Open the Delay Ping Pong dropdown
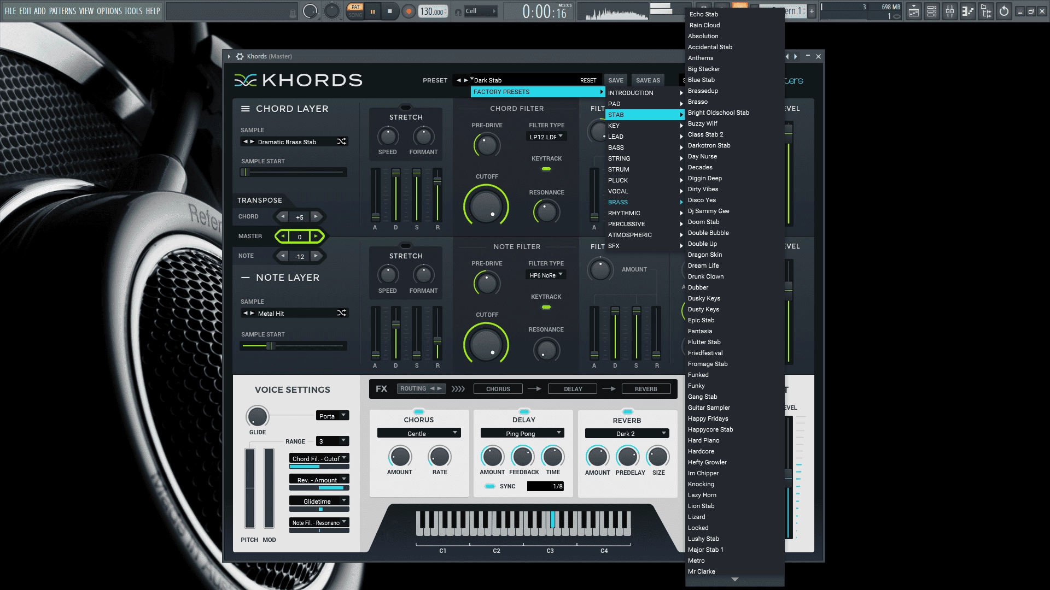This screenshot has height=590, width=1050. click(x=522, y=433)
